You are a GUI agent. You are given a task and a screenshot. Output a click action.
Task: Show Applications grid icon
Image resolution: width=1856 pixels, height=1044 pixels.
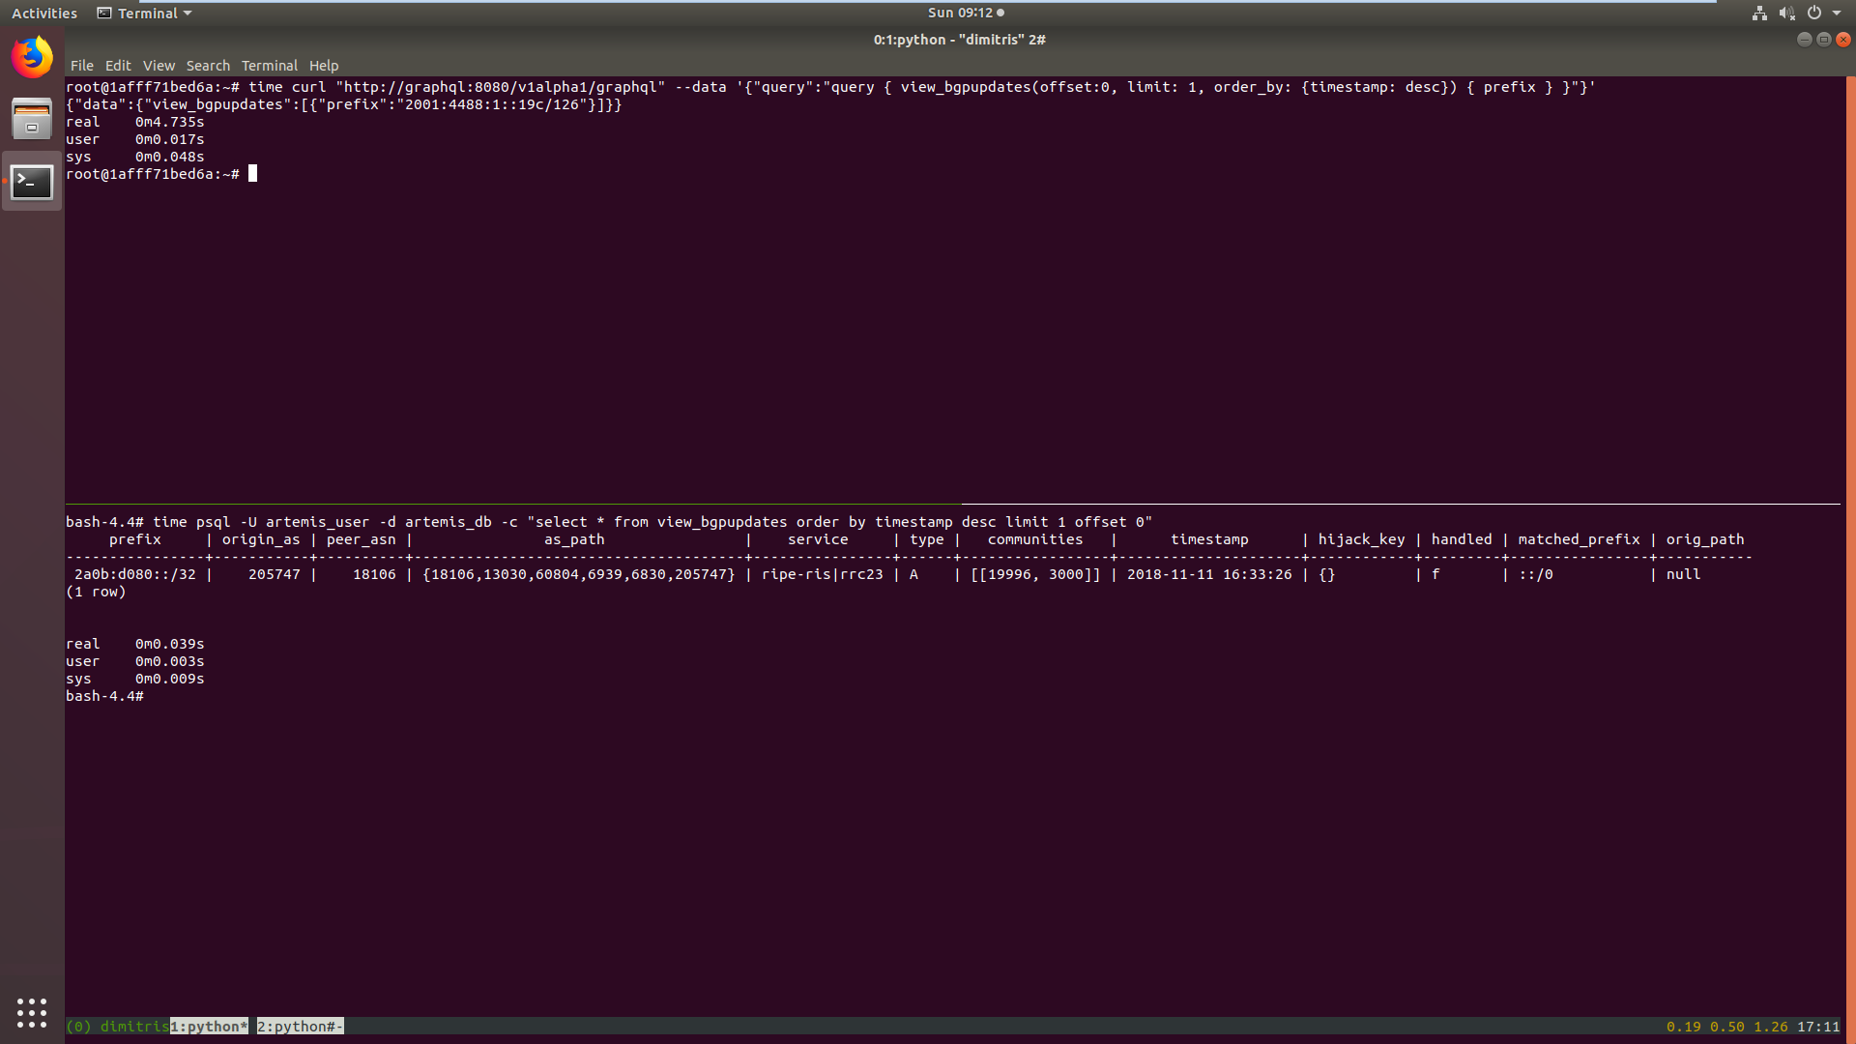pos(32,1012)
